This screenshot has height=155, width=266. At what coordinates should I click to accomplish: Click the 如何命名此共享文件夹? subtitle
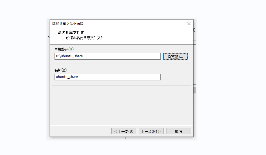(84, 38)
